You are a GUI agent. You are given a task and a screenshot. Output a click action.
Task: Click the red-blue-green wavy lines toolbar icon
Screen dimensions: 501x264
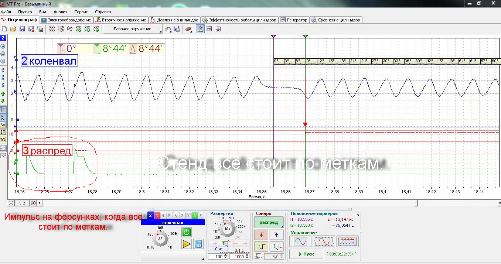[52, 29]
